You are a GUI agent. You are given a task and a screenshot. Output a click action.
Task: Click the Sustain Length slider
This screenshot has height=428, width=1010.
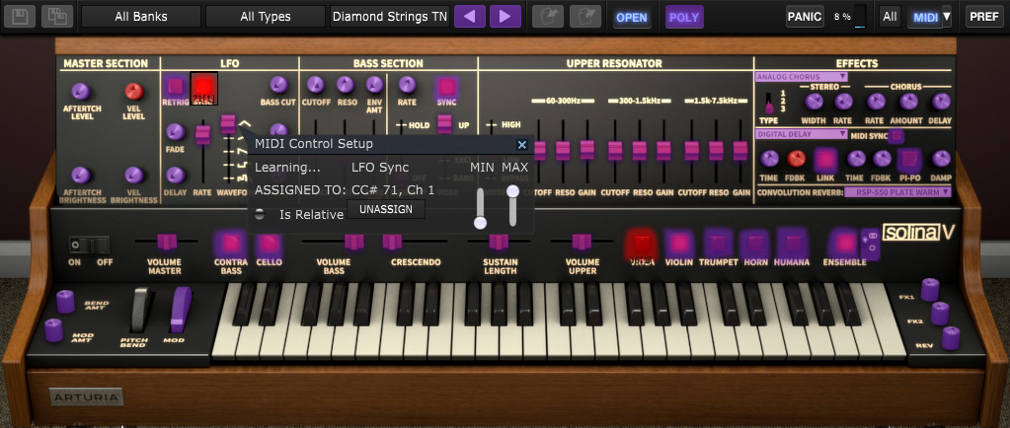click(499, 242)
